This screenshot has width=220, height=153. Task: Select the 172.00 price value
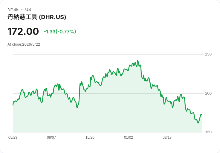click(23, 31)
